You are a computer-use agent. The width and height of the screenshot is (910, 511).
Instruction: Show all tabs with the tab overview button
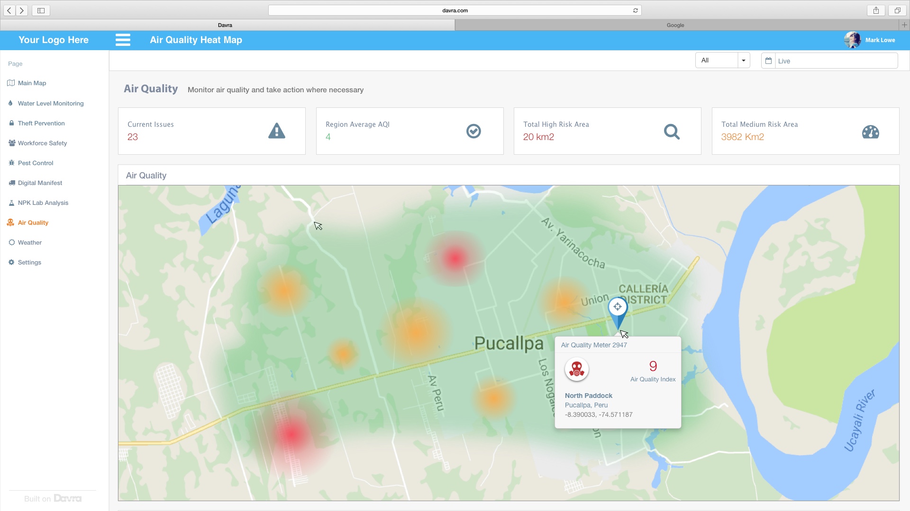point(897,10)
